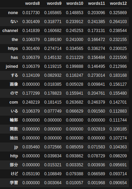Select the 'ない' row label
Image resolution: width=132 pixels, height=189 pixels.
[x=14, y=22]
